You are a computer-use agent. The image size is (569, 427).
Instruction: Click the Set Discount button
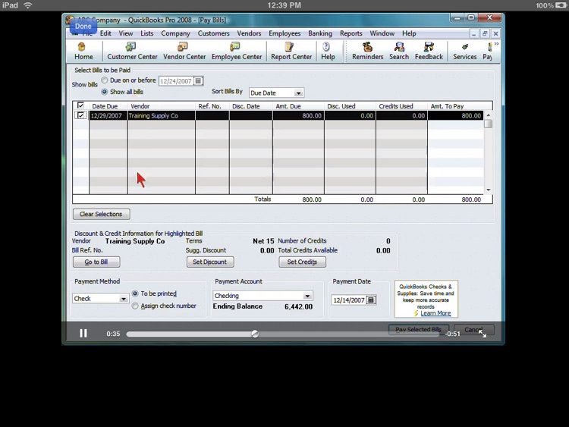210,262
